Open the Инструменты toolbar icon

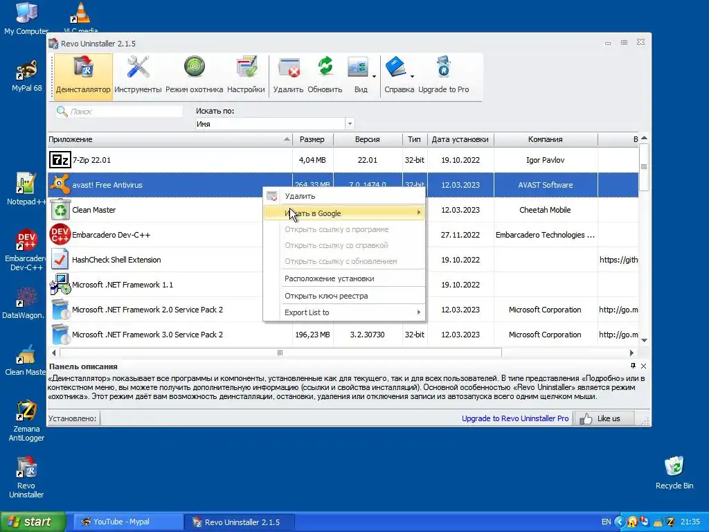pyautogui.click(x=138, y=76)
